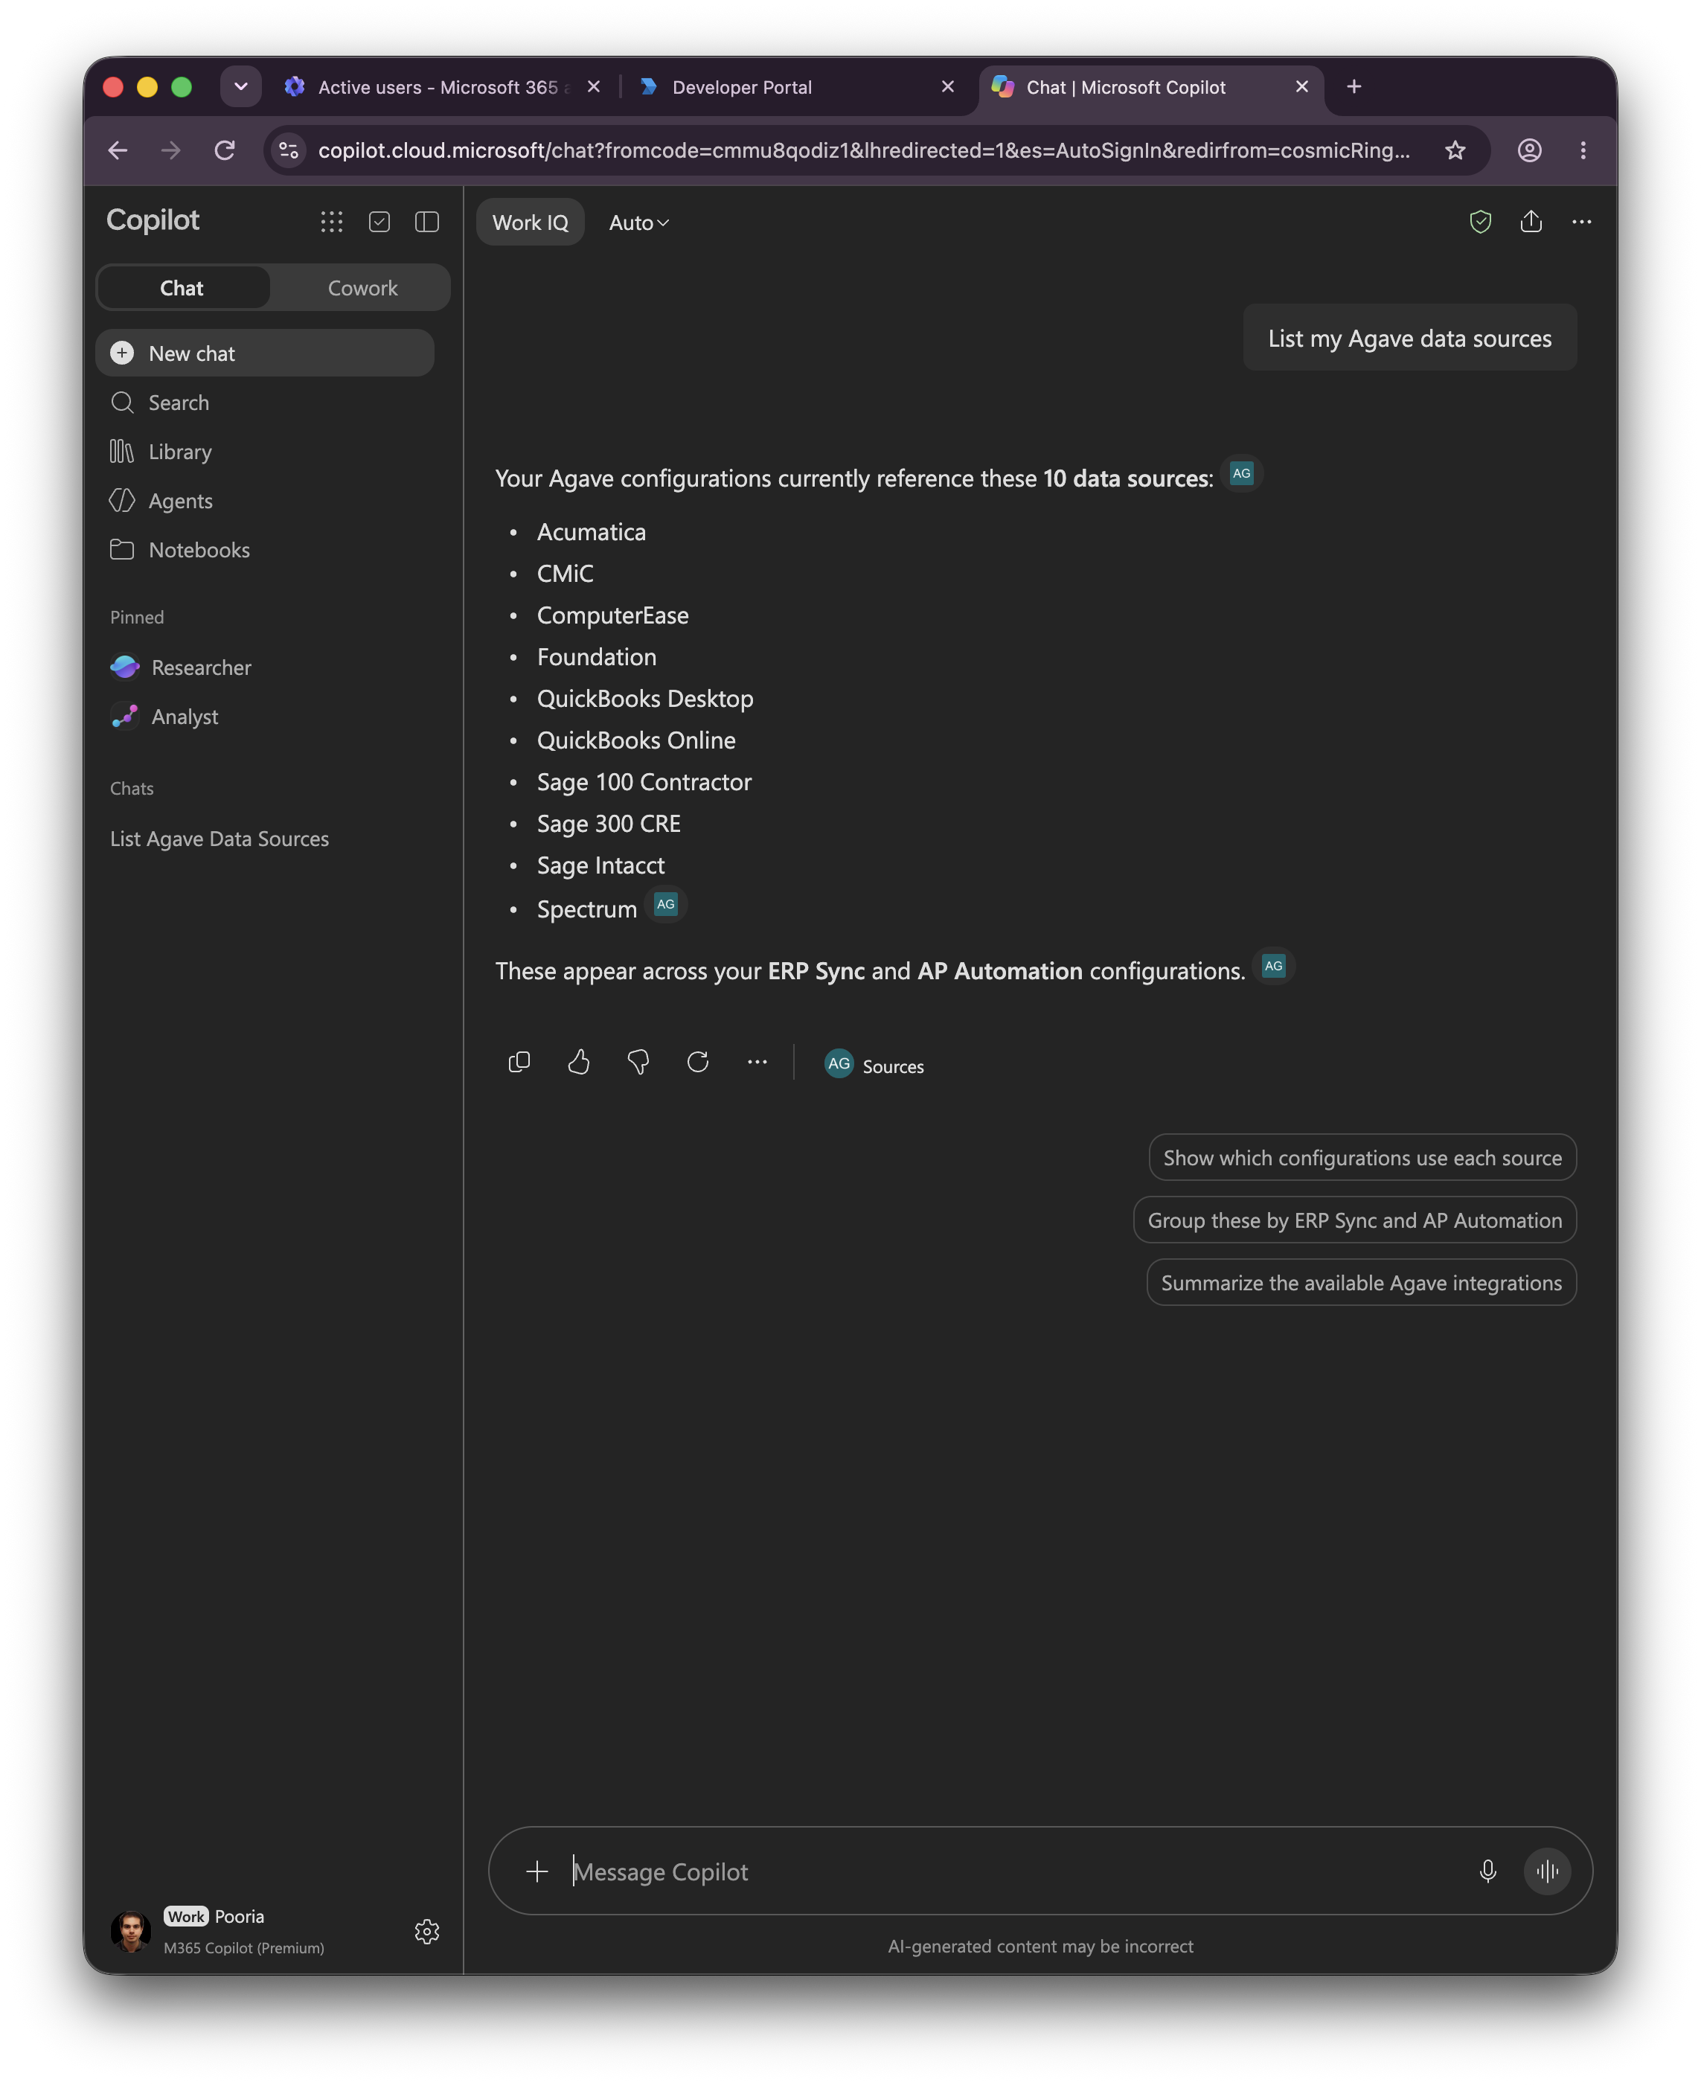Choose 'Show which configurations use each source'
This screenshot has height=2085, width=1701.
[x=1362, y=1157]
